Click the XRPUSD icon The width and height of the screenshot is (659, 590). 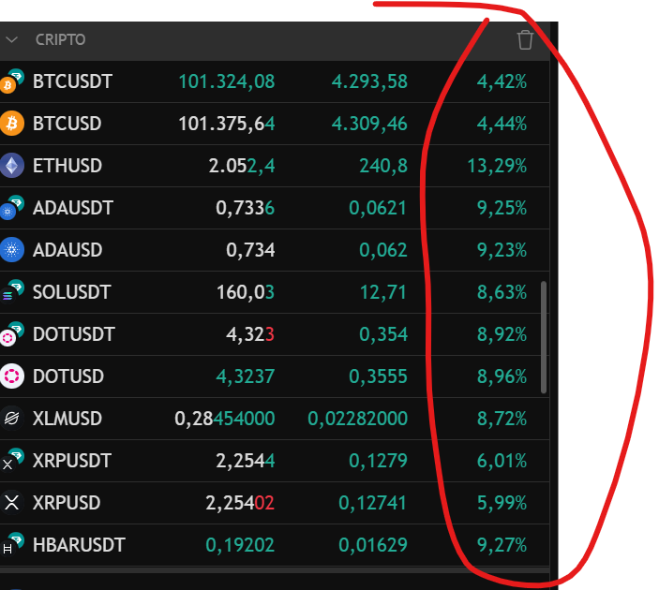(x=12, y=503)
